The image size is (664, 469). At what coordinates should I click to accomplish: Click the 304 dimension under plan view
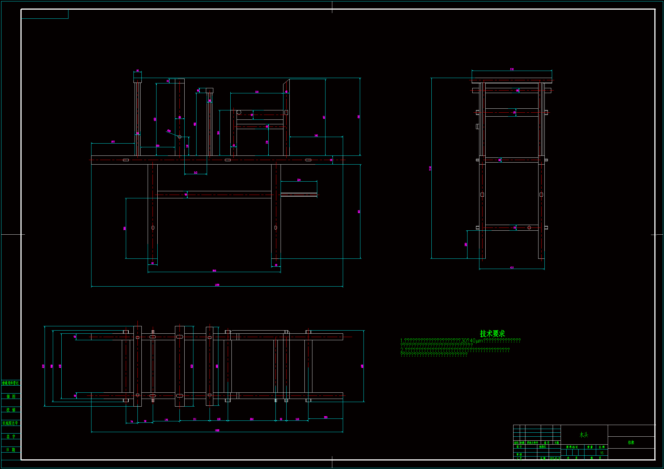pos(252,419)
